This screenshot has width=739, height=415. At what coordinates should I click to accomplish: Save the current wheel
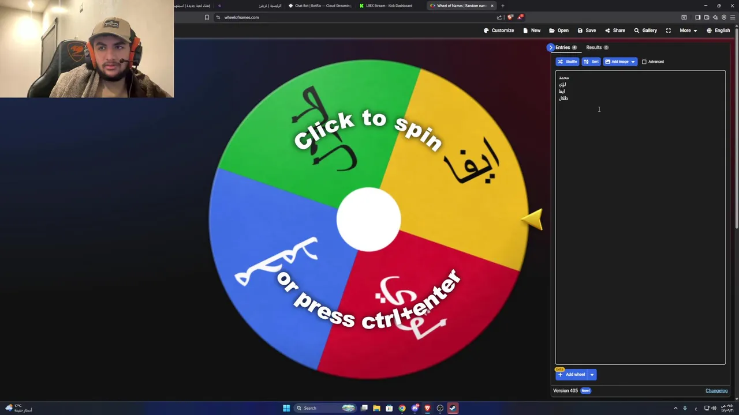point(587,31)
